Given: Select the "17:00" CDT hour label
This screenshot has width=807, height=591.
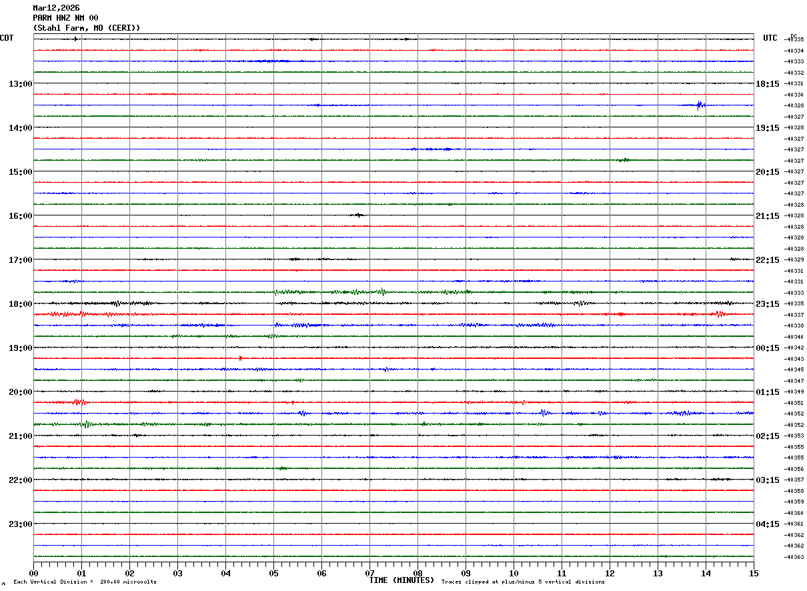Looking at the screenshot, I should point(20,259).
